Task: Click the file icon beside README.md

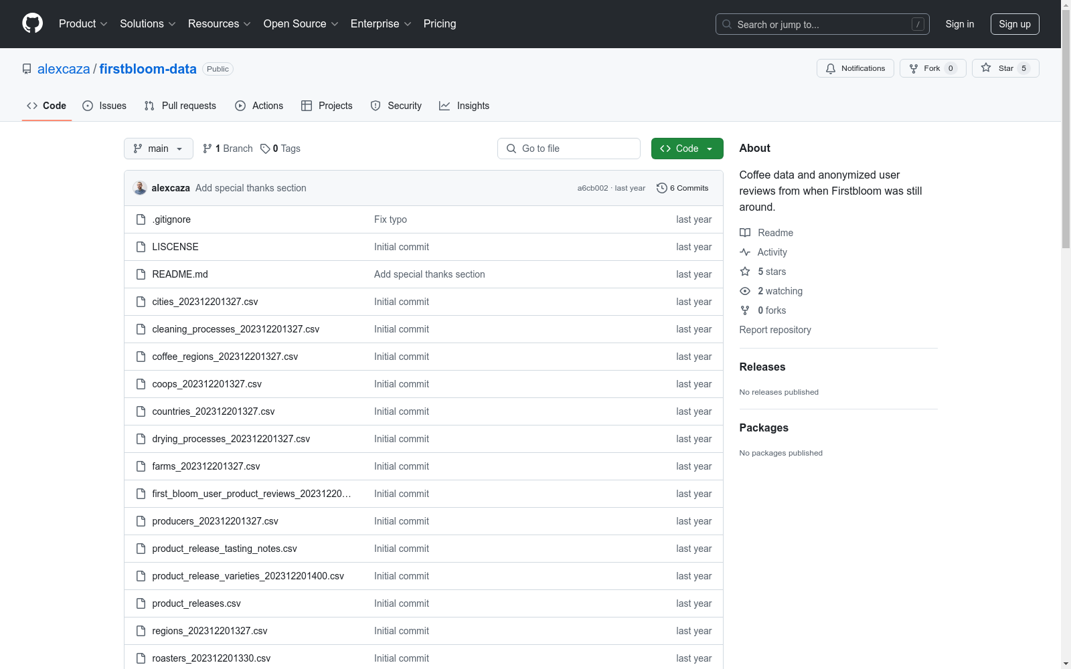Action: (x=141, y=274)
